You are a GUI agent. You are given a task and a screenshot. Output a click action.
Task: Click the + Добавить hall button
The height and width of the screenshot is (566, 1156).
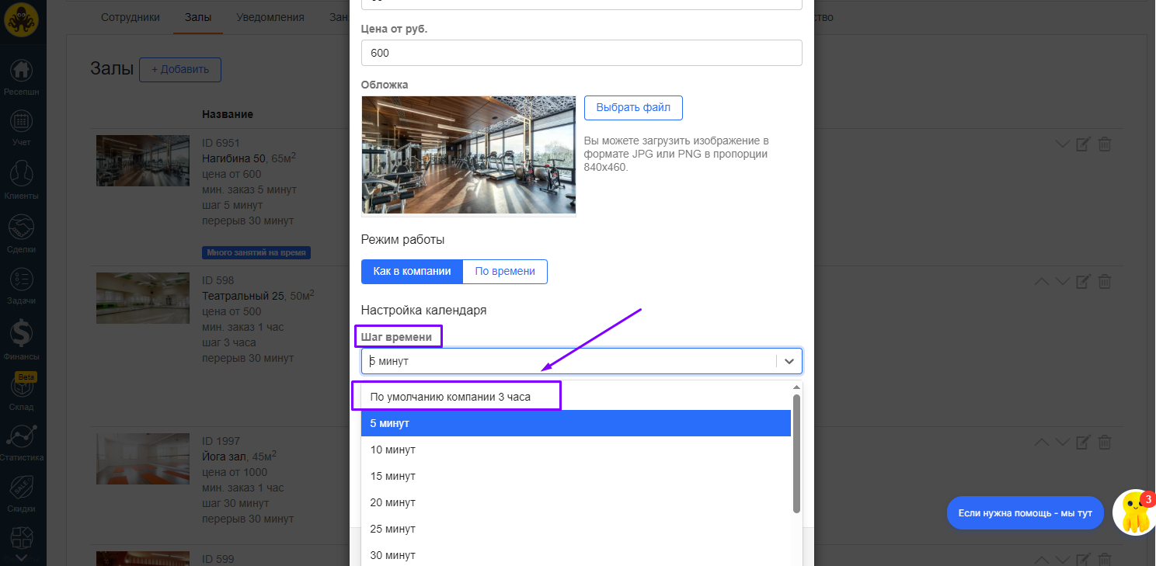[180, 70]
